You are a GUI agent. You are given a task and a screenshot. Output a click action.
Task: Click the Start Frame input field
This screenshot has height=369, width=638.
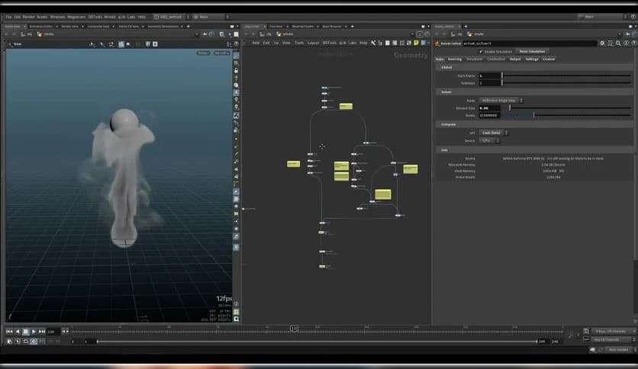489,75
